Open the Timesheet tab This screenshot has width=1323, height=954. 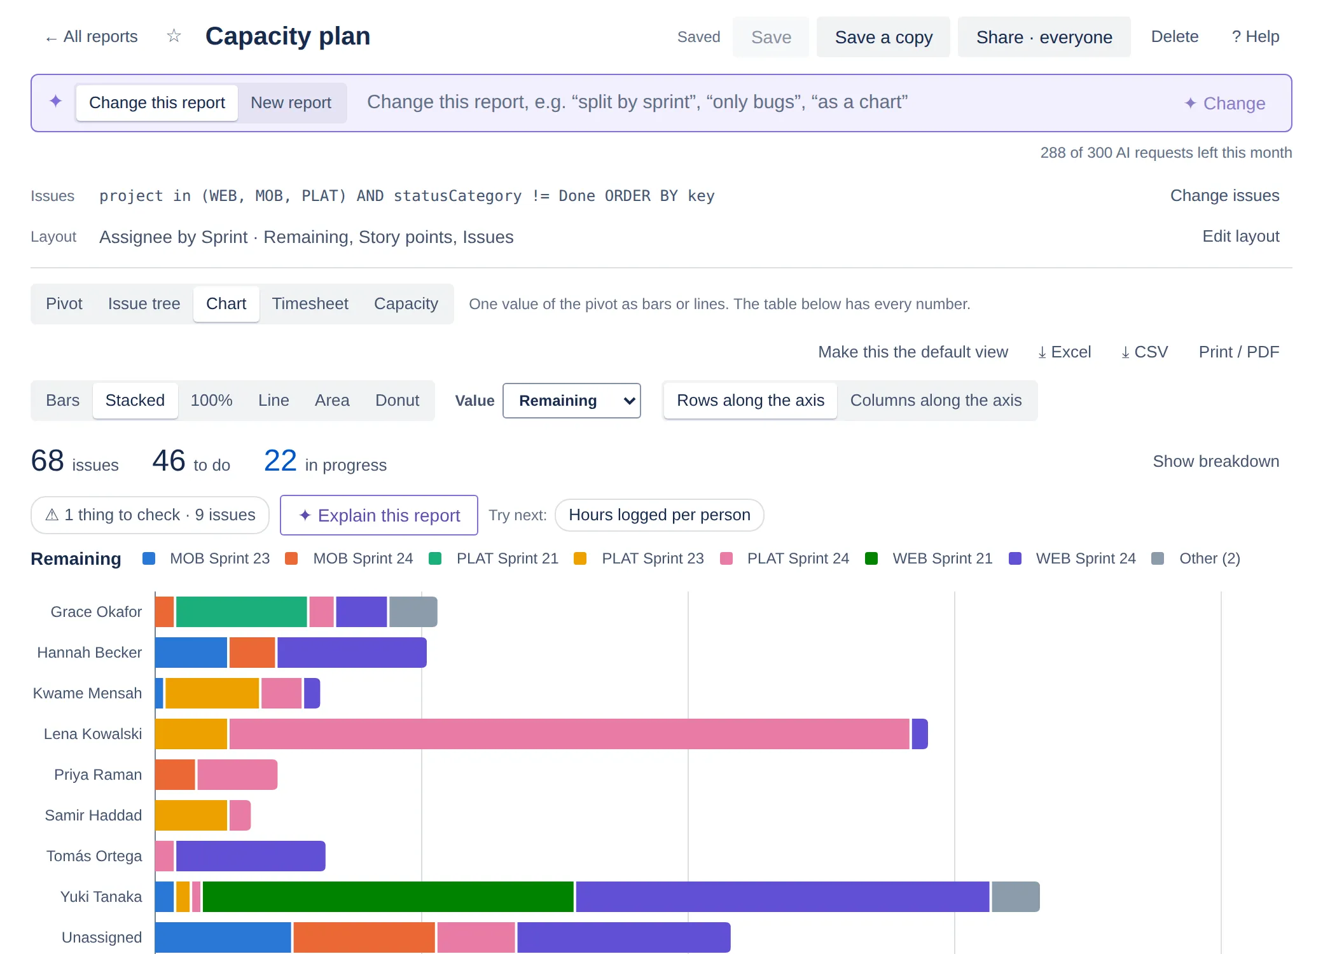[310, 303]
